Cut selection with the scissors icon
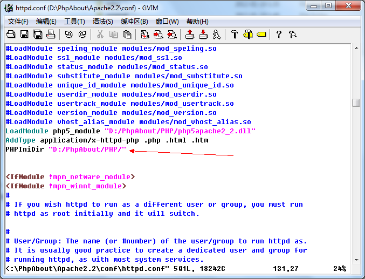This screenshot has width=365, height=279. pos(100,35)
